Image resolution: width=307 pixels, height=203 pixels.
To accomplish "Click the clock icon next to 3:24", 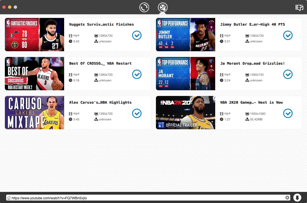I will click(222, 80).
